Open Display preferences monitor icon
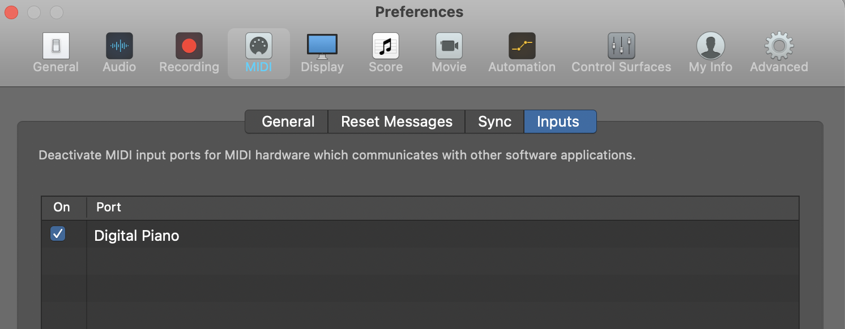Screen dimensions: 845x329 [322, 46]
